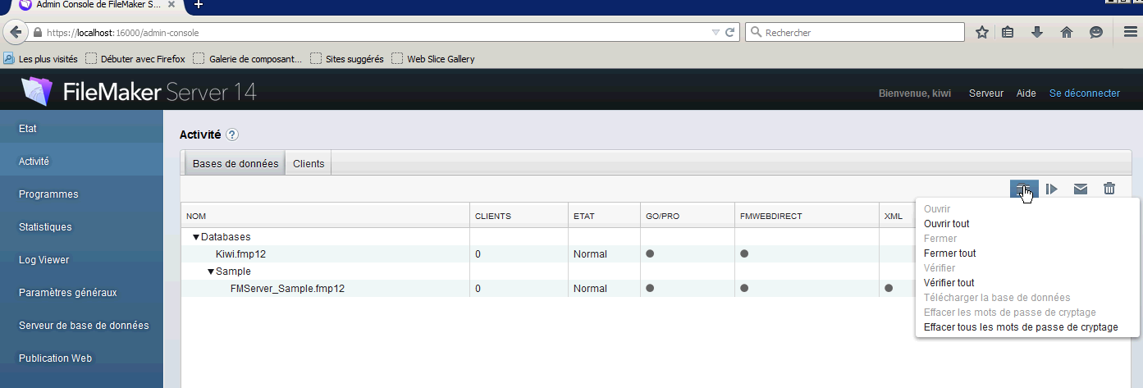
Task: Open the Galerie de composant... bookmark
Action: click(248, 59)
